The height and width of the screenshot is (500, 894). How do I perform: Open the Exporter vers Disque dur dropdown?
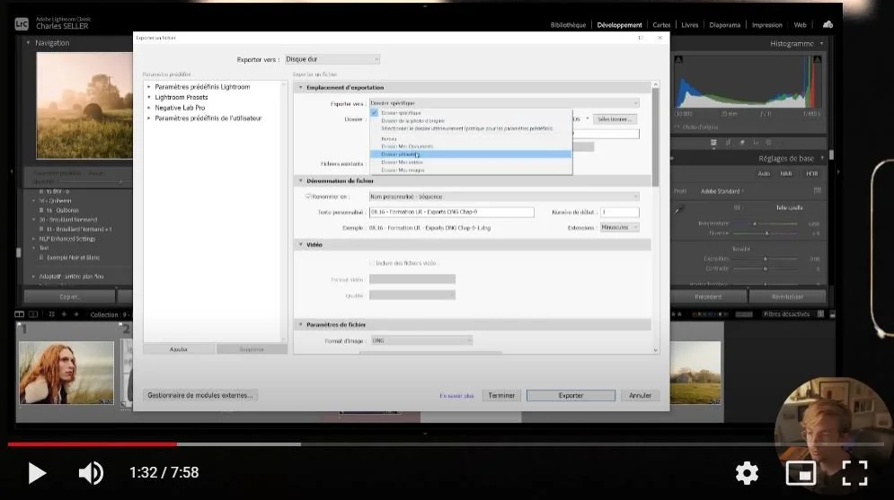click(x=332, y=59)
